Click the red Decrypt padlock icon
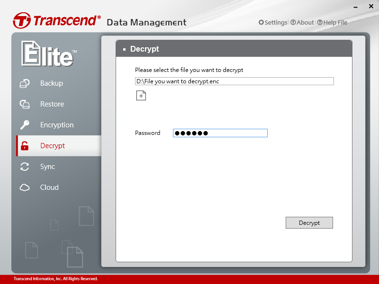This screenshot has width=379, height=284. 25,146
